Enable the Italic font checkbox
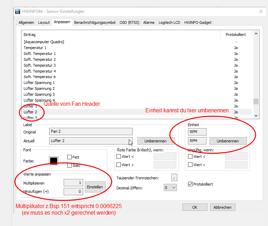The width and height of the screenshot is (268, 226). click(69, 166)
